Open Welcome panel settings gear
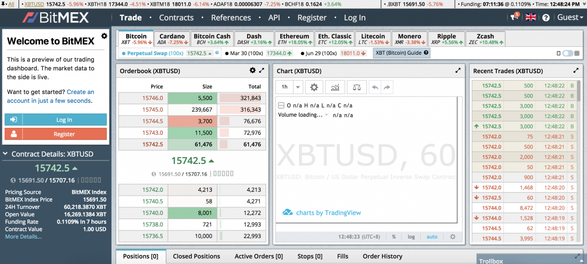Screen dimensions: 587x264 pos(104,36)
